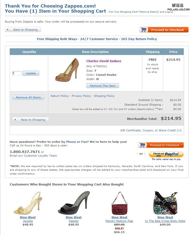Image resolution: width=193 pixels, height=235 pixels.
Task: Open the Privacy Policy link
Action: click(81, 96)
